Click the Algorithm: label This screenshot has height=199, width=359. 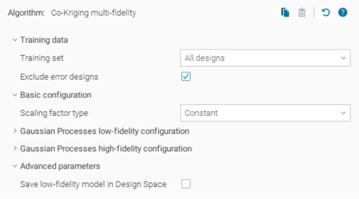(26, 13)
